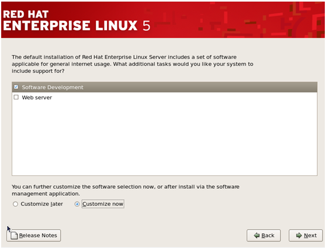The image size is (326, 249).
Task: Enable the Web server checkbox
Action: click(16, 97)
